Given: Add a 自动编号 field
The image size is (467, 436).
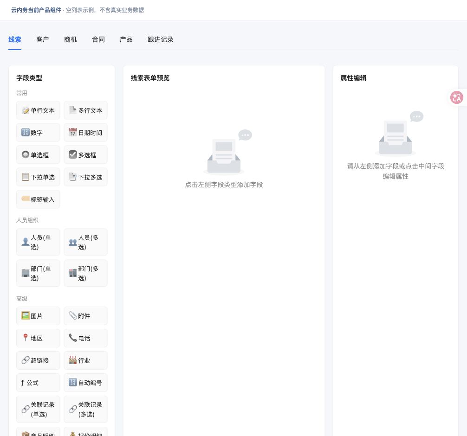Looking at the screenshot, I should (x=85, y=383).
